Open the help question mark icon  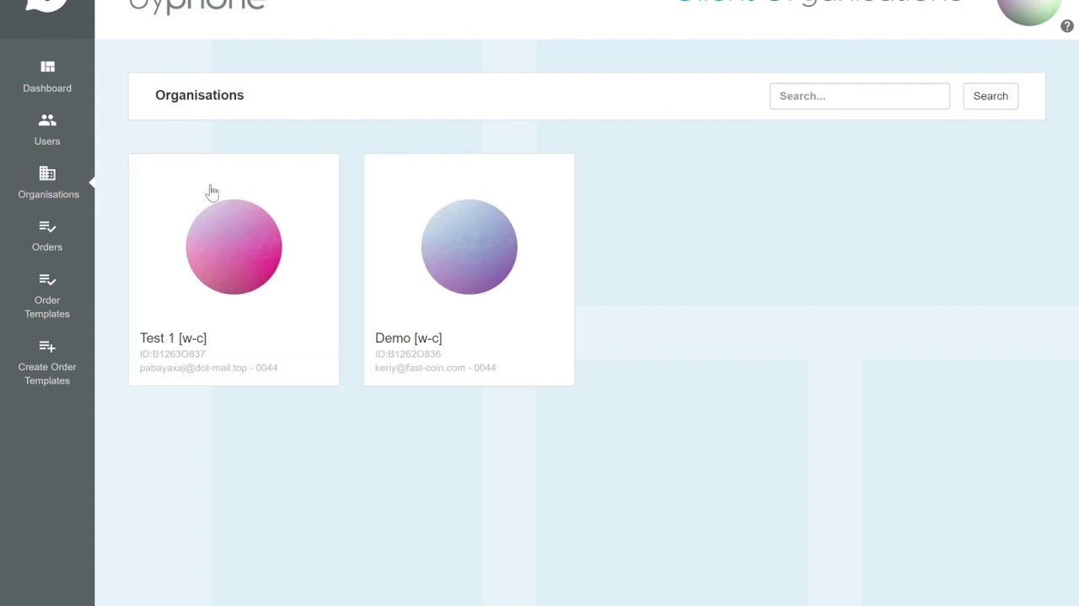[x=1067, y=26]
